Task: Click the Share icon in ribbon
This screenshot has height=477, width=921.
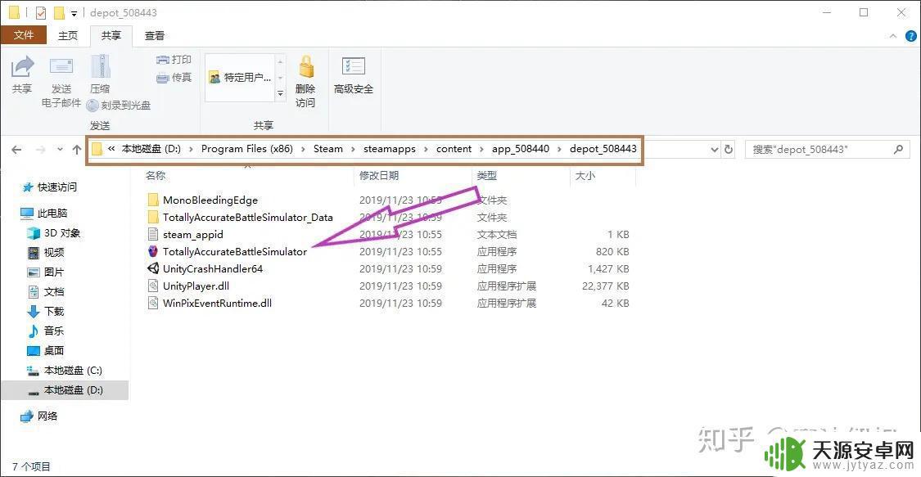Action: click(22, 67)
